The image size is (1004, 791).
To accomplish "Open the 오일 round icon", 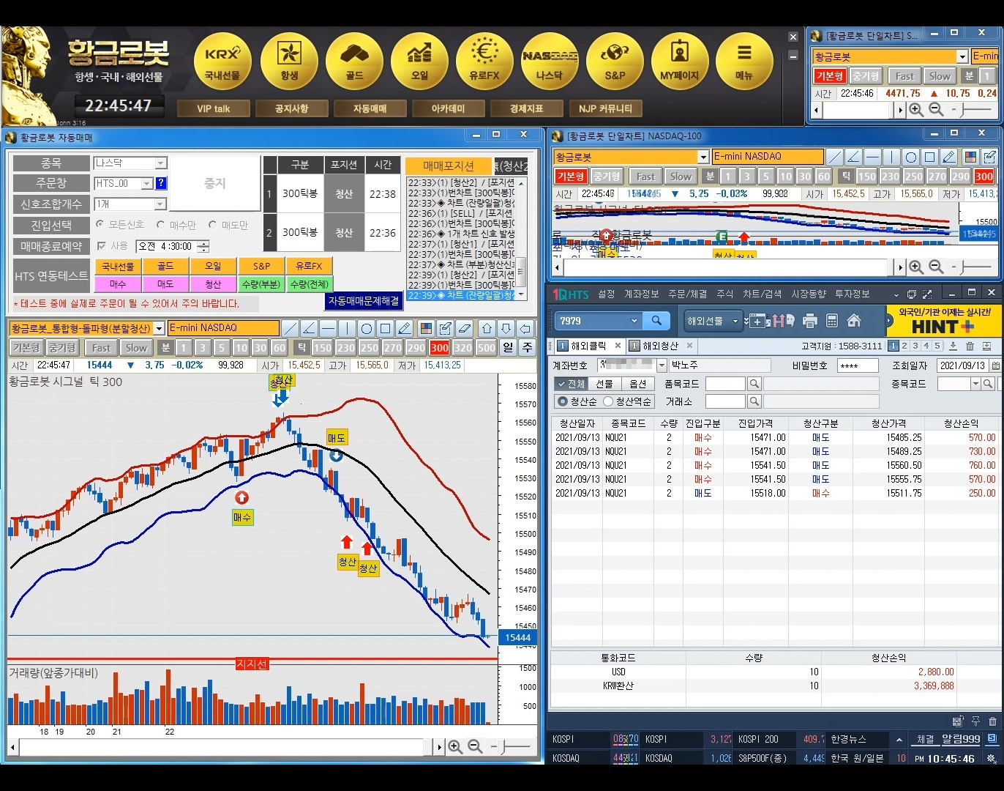I will pyautogui.click(x=419, y=62).
